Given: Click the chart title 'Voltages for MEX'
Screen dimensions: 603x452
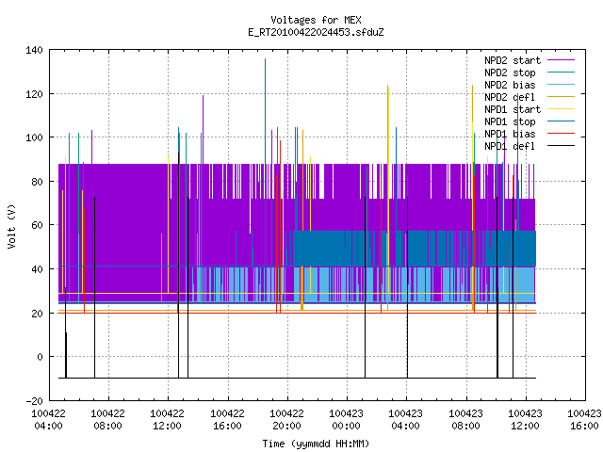Looking at the screenshot, I should coord(316,20).
